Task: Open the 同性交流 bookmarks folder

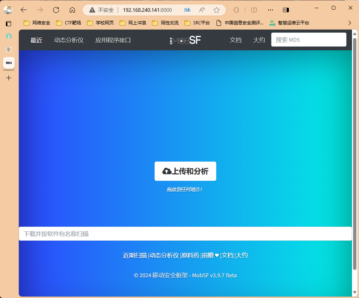Action: (165, 23)
